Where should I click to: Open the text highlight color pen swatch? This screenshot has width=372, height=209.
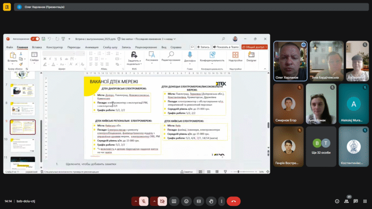coord(45,64)
